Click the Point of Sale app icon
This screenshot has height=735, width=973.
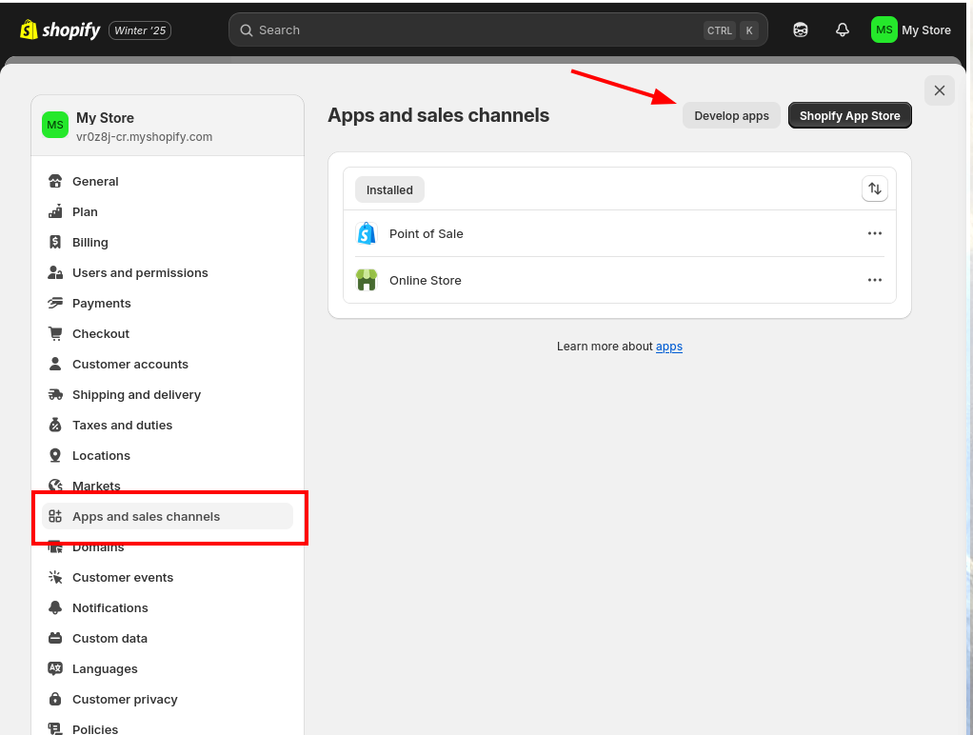pos(367,233)
